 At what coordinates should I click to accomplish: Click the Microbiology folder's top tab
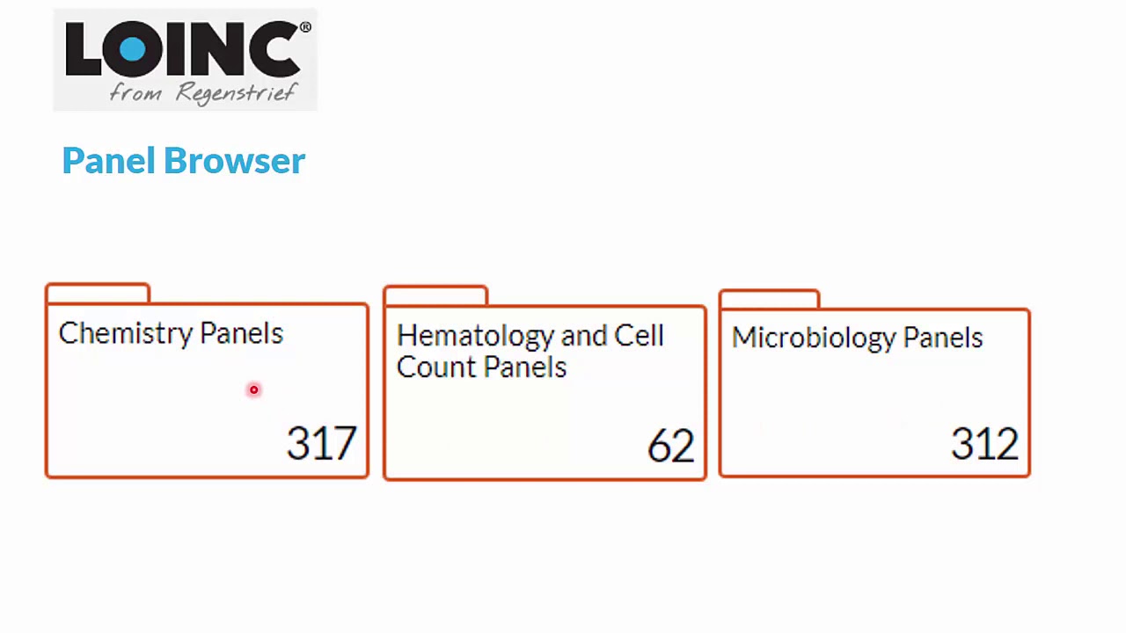(x=770, y=299)
